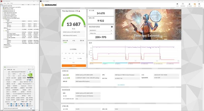Click GPU-Z refresh icon in title row
This screenshot has height=111, width=204.
pyautogui.click(x=31, y=69)
